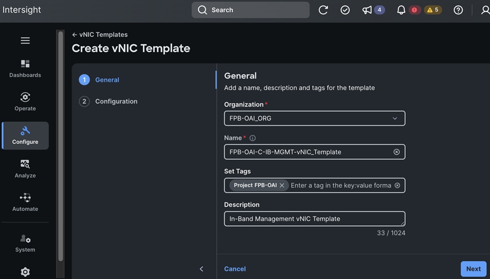Screen dimensions: 490x279
Task: View the red critical alarms badge
Action: (415, 10)
